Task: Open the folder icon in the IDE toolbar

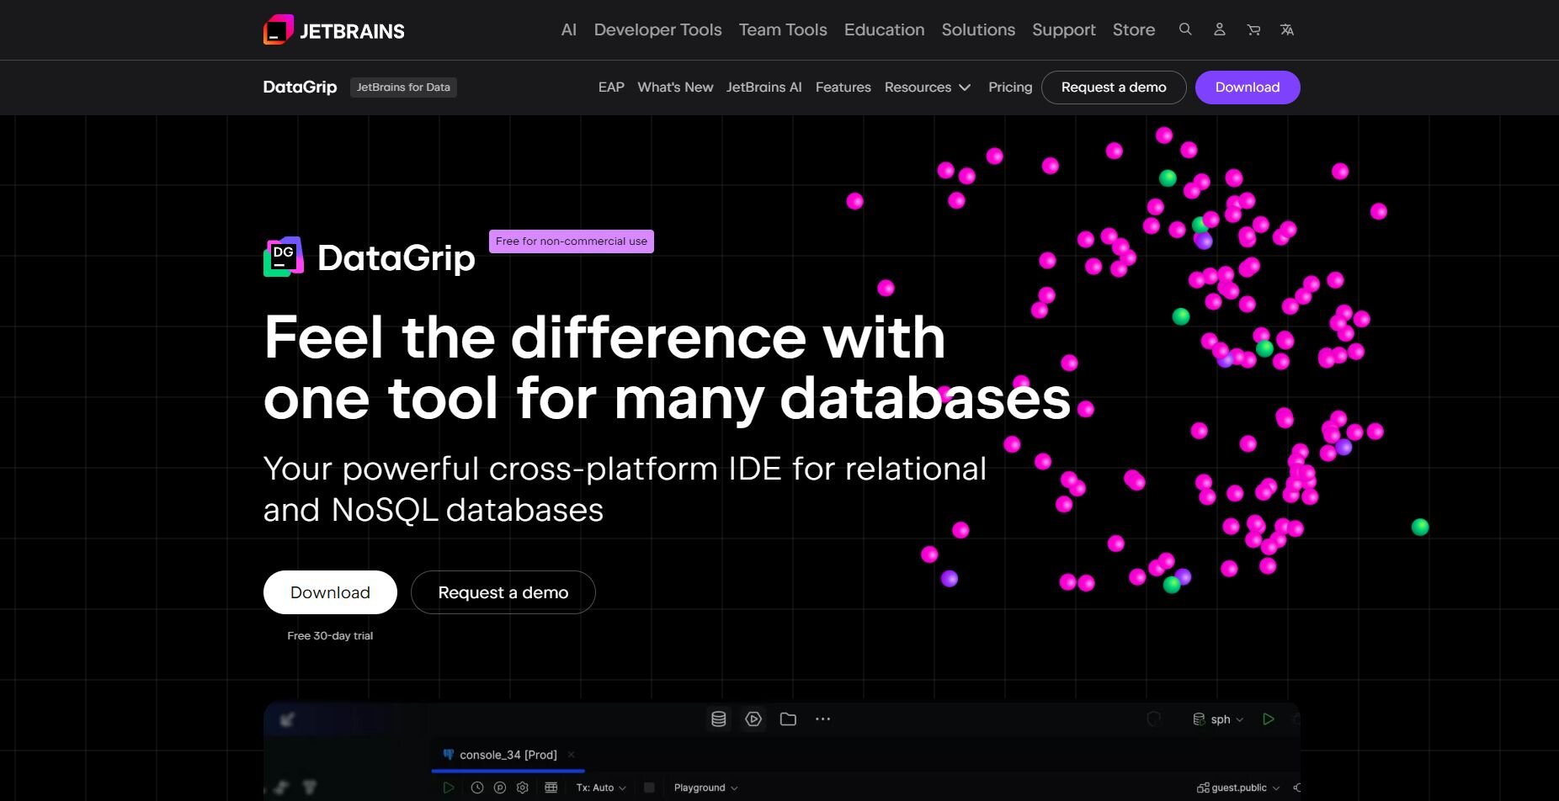Action: (788, 719)
